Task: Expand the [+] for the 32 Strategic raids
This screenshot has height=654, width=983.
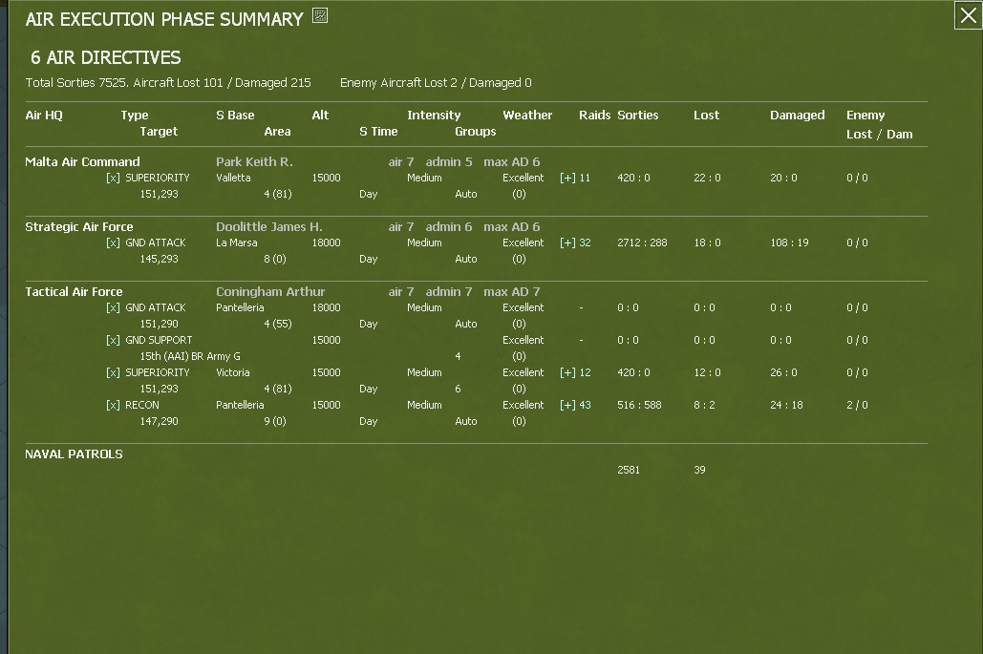Action: [x=567, y=243]
